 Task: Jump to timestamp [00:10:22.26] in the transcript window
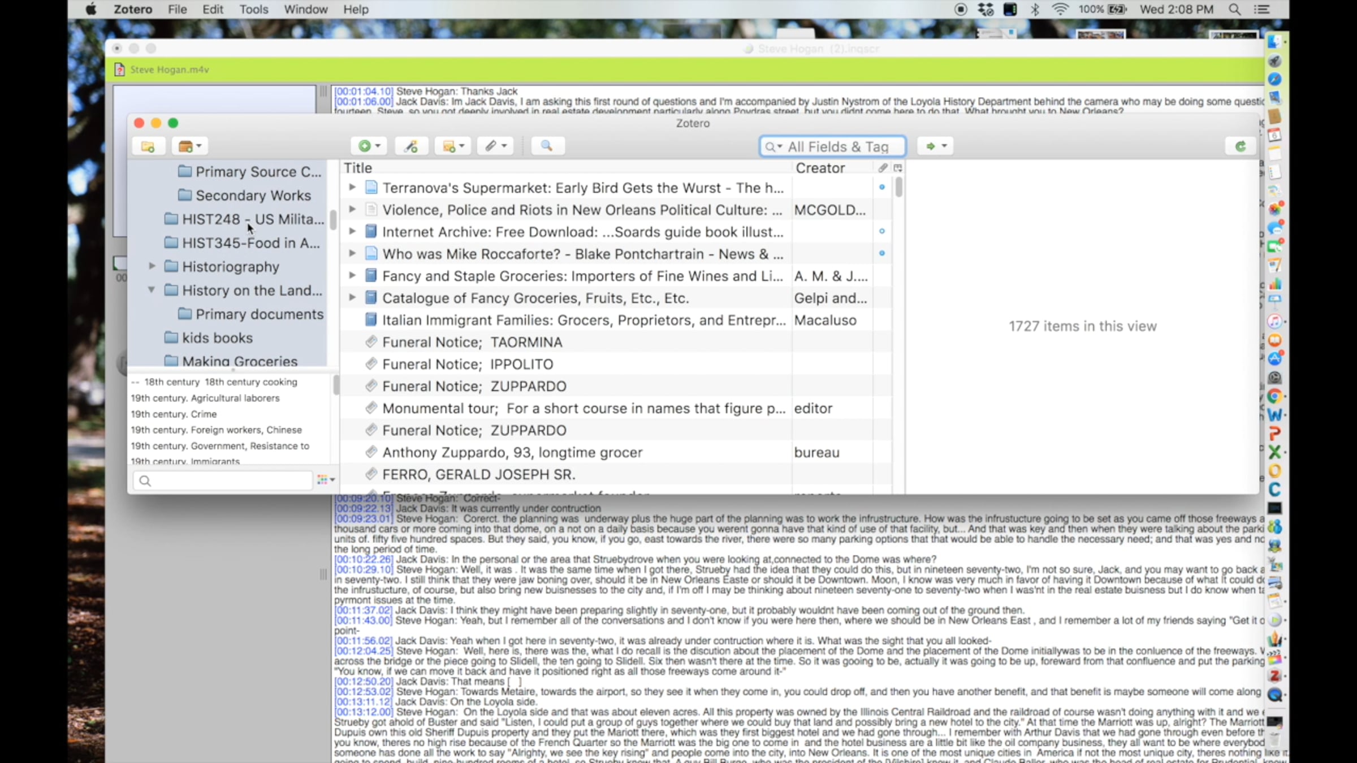coord(364,560)
